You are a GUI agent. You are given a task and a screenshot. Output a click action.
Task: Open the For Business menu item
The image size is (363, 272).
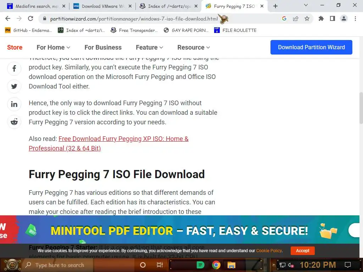tap(103, 47)
